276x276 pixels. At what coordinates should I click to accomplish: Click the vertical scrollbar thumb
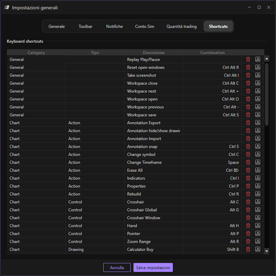(267, 94)
